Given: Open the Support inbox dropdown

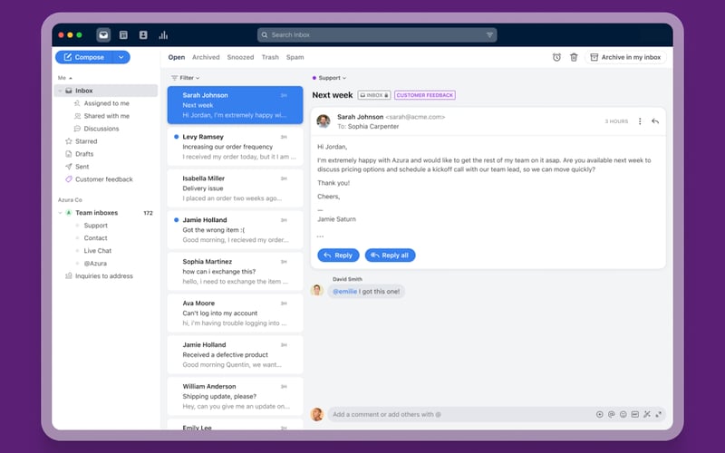Looking at the screenshot, I should point(329,78).
